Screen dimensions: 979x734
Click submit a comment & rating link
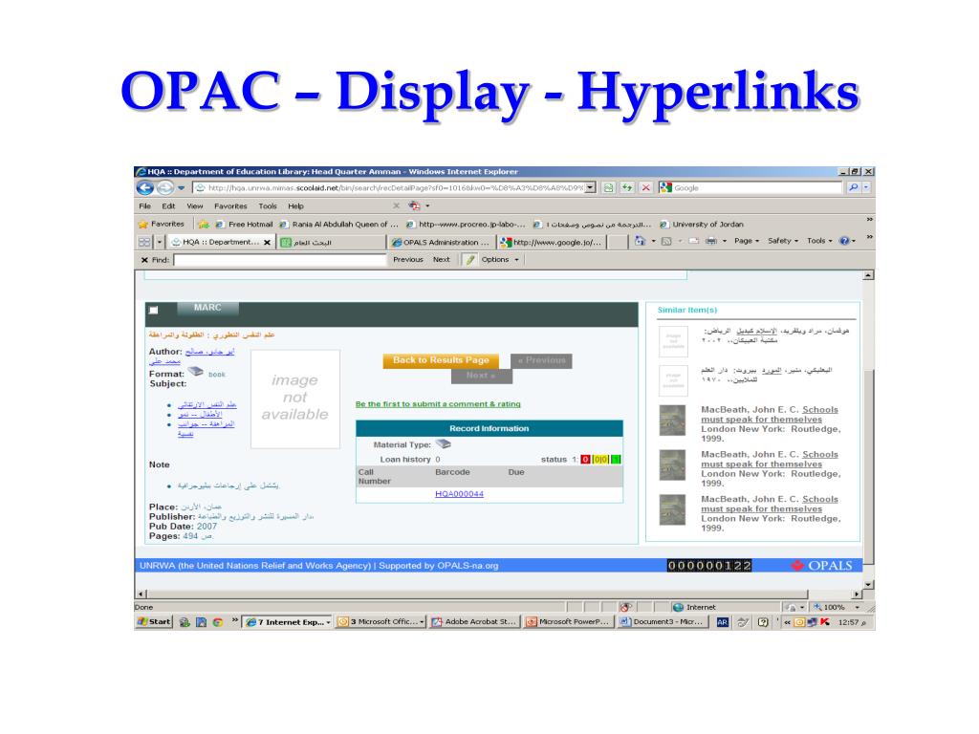click(x=438, y=404)
